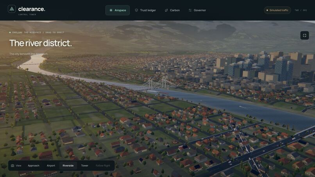Select the Airport camera view
The image size is (315, 177).
click(51, 166)
